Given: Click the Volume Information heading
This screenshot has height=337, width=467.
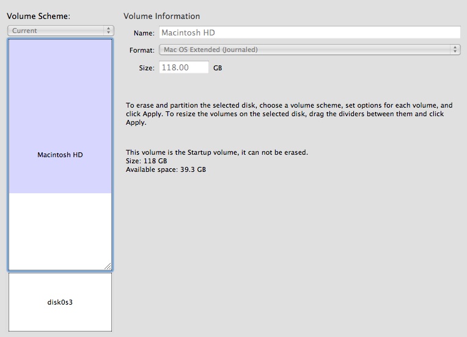Looking at the screenshot, I should (x=162, y=16).
